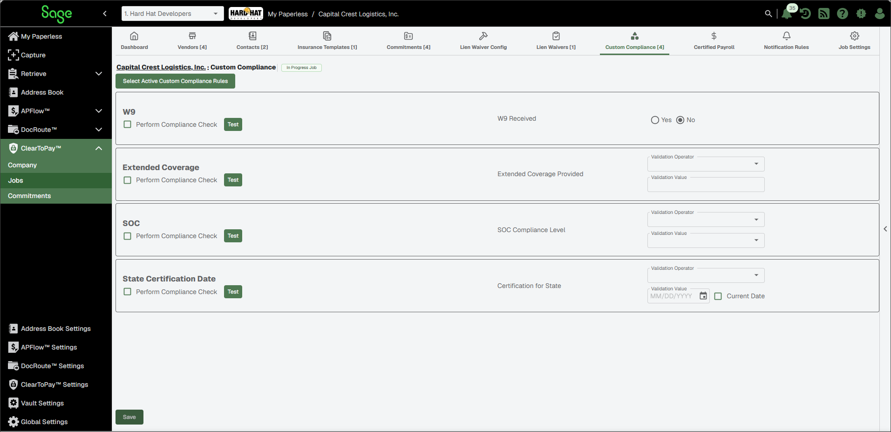891x432 pixels.
Task: Click the Sage logo
Action: coord(56,14)
